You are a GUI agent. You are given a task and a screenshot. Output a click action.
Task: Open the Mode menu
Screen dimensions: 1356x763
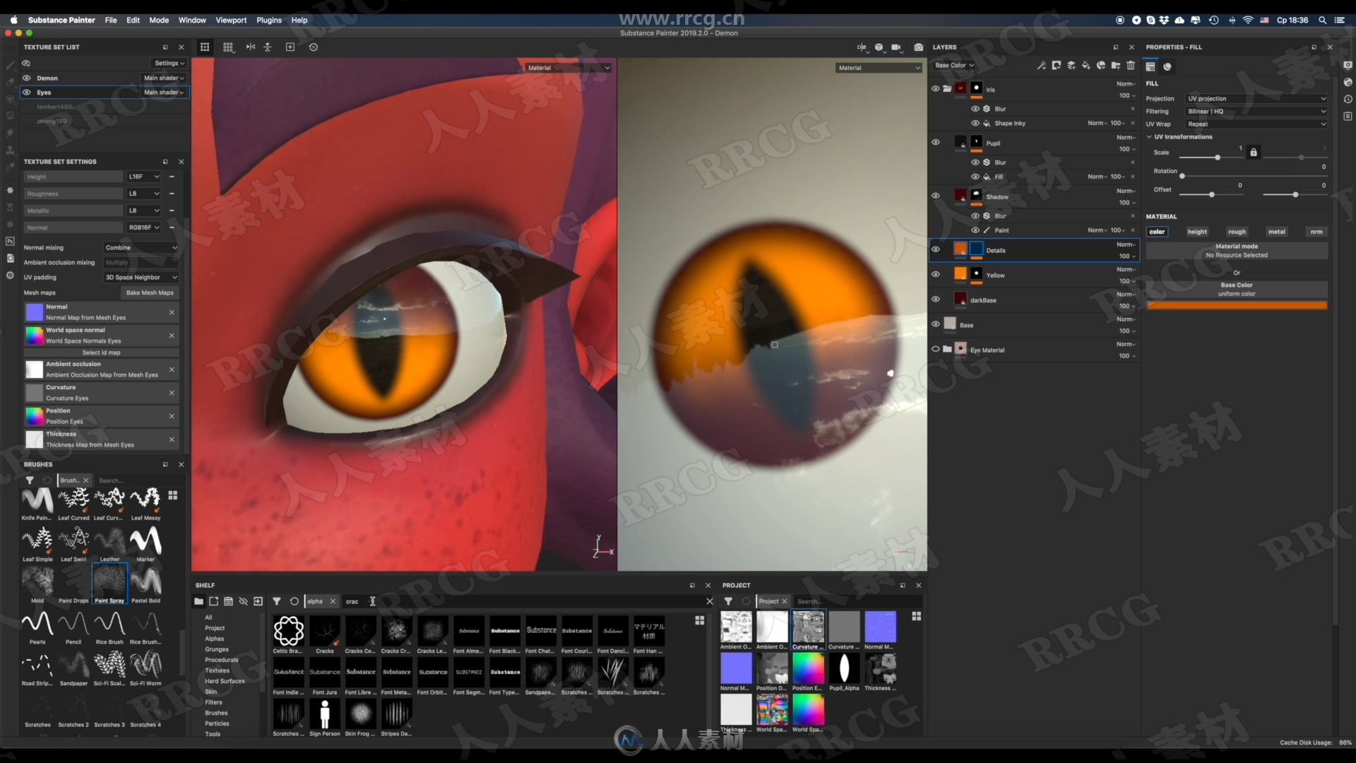click(x=159, y=20)
